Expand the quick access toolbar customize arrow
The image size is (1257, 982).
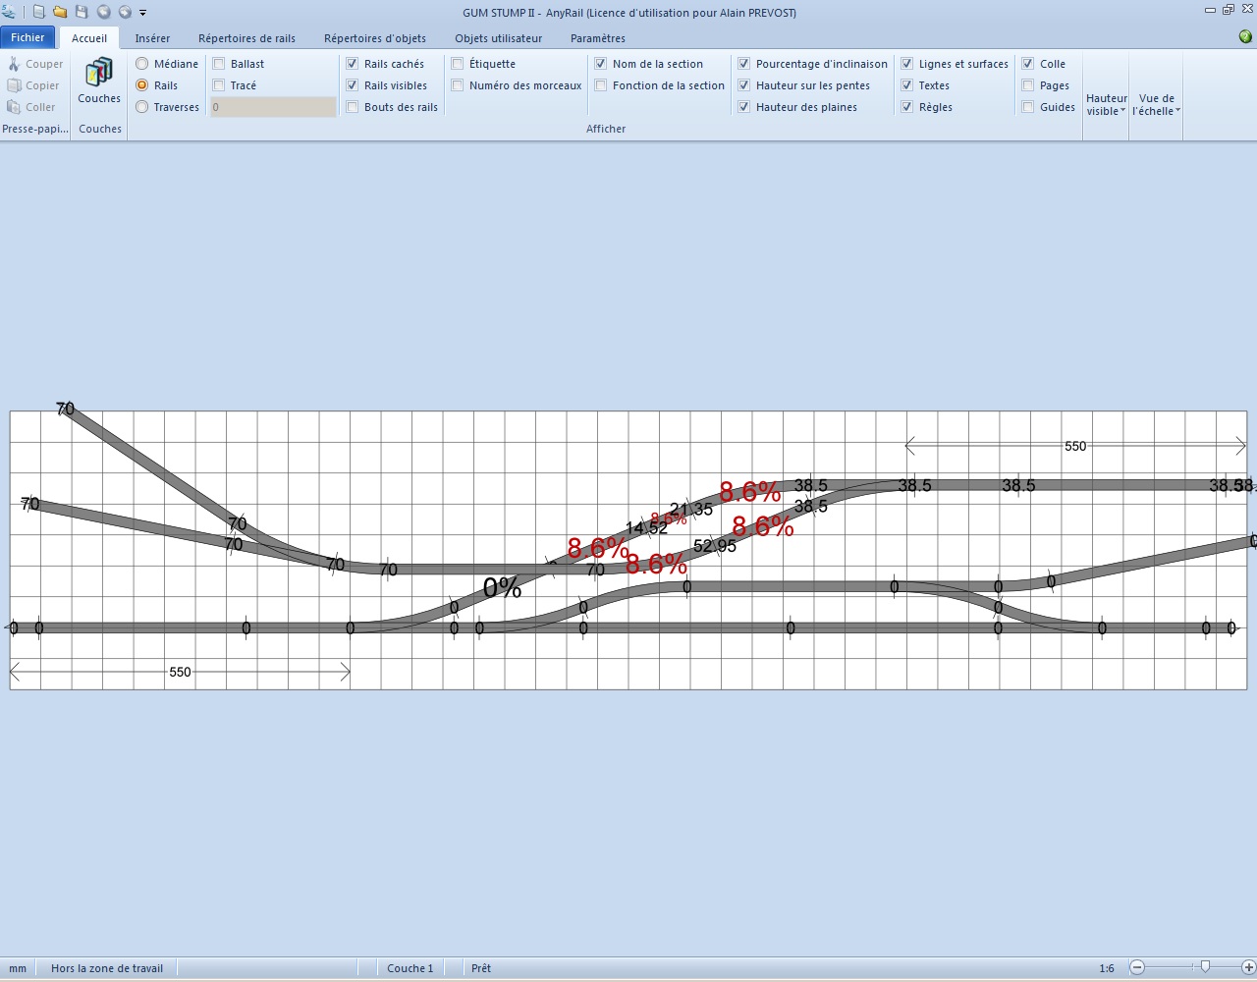click(143, 13)
